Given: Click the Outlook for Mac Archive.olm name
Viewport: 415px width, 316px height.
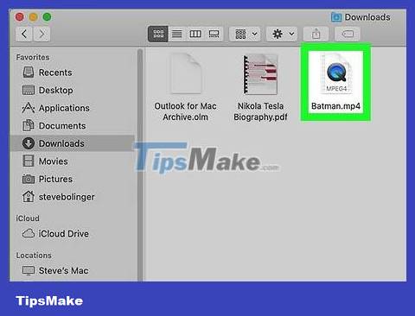Looking at the screenshot, I should coord(185,111).
